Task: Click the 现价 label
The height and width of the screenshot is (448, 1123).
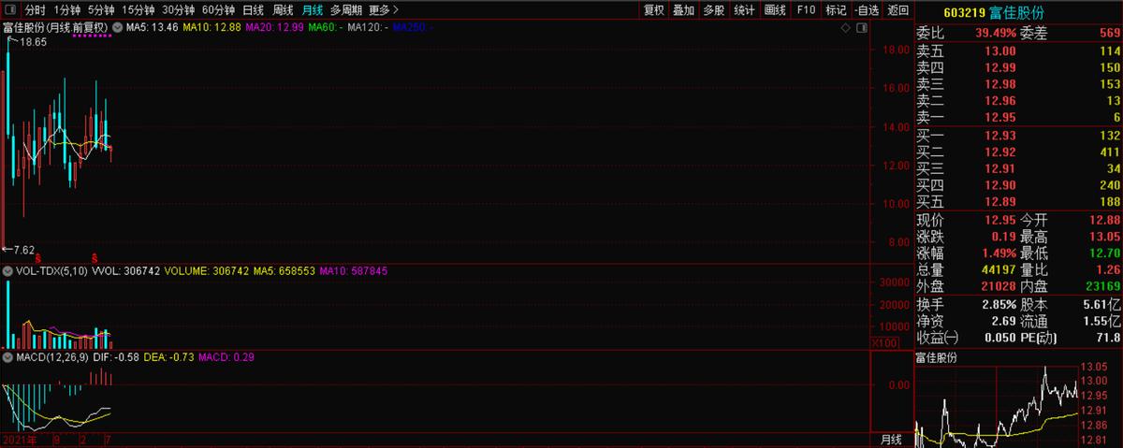Action: (x=930, y=220)
